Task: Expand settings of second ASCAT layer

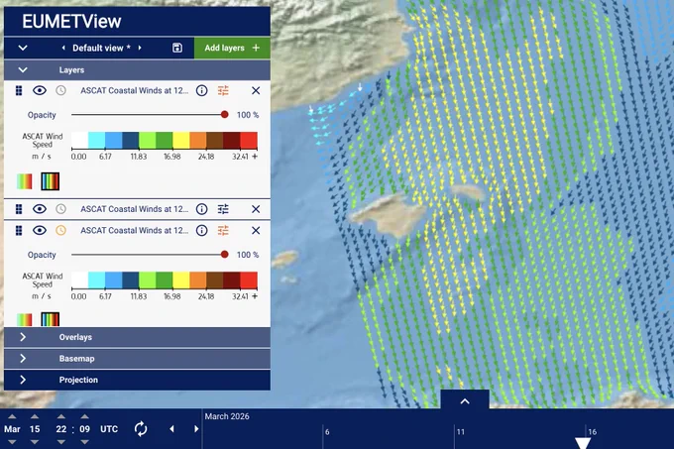Action: 223,209
